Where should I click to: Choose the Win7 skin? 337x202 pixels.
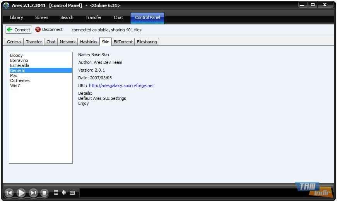(15, 86)
